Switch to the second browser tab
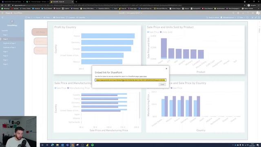 point(37,2)
